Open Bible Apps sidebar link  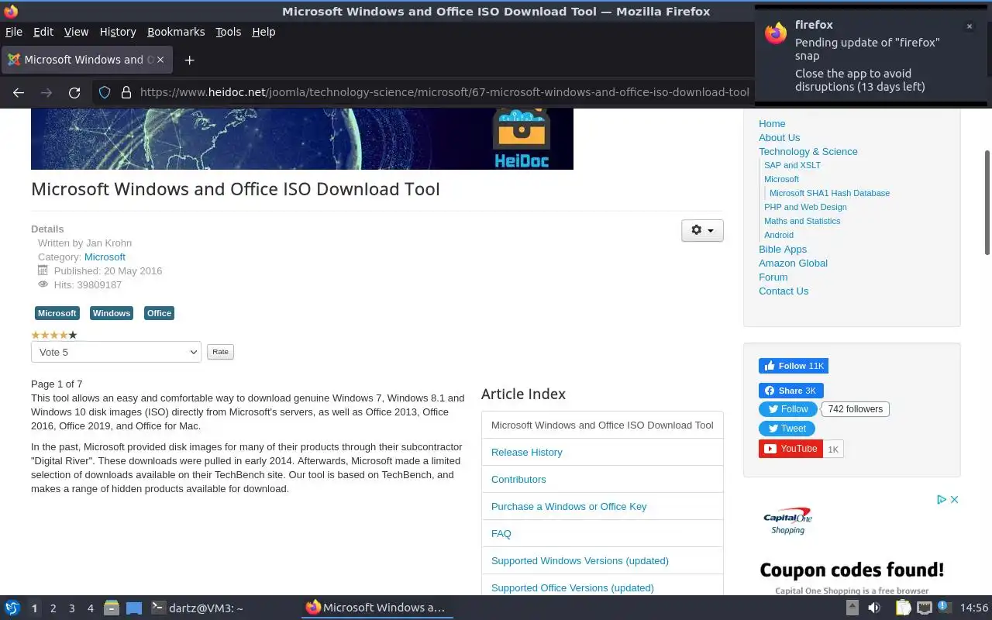[783, 249]
